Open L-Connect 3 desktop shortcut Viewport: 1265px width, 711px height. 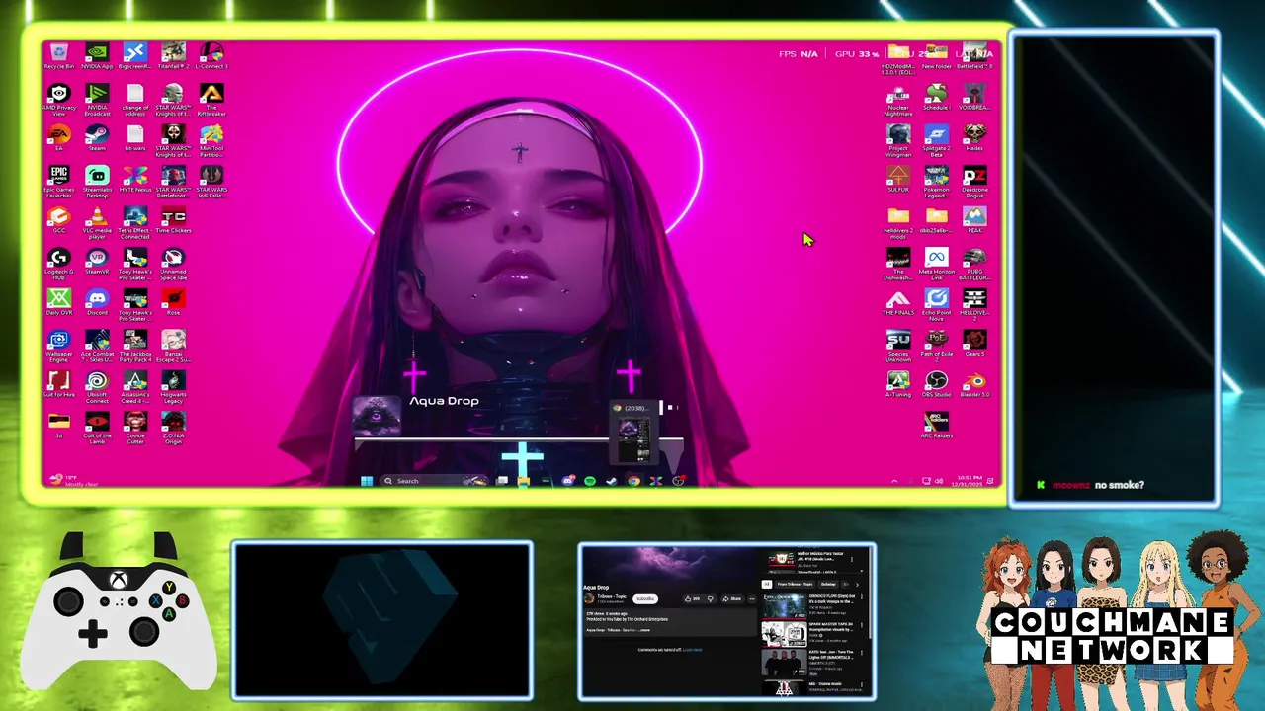[x=211, y=55]
